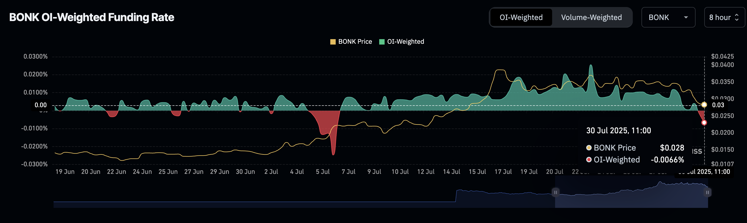Click the 8 hour up-down stepper arrows

pos(736,17)
